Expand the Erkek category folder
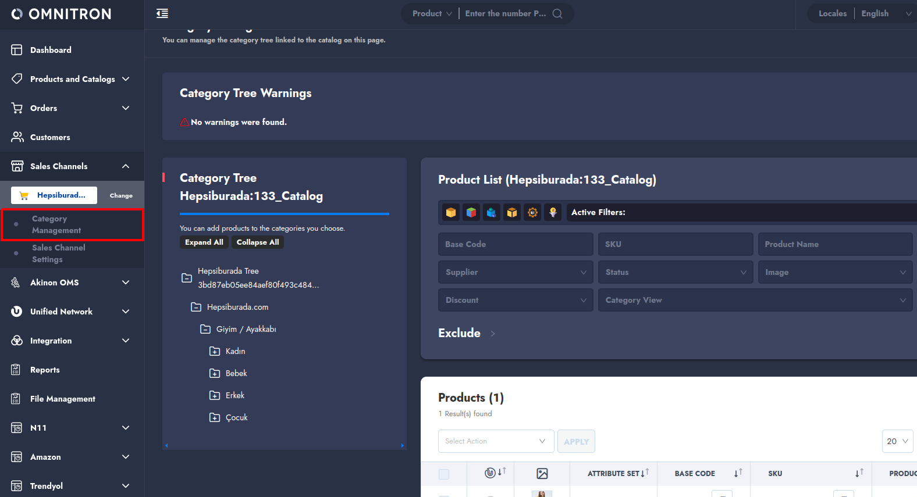Image resolution: width=917 pixels, height=497 pixels. pyautogui.click(x=215, y=395)
